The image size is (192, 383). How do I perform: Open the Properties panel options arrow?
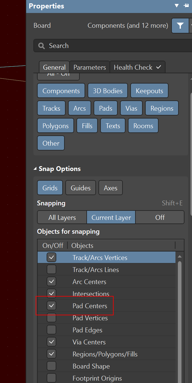click(177, 6)
